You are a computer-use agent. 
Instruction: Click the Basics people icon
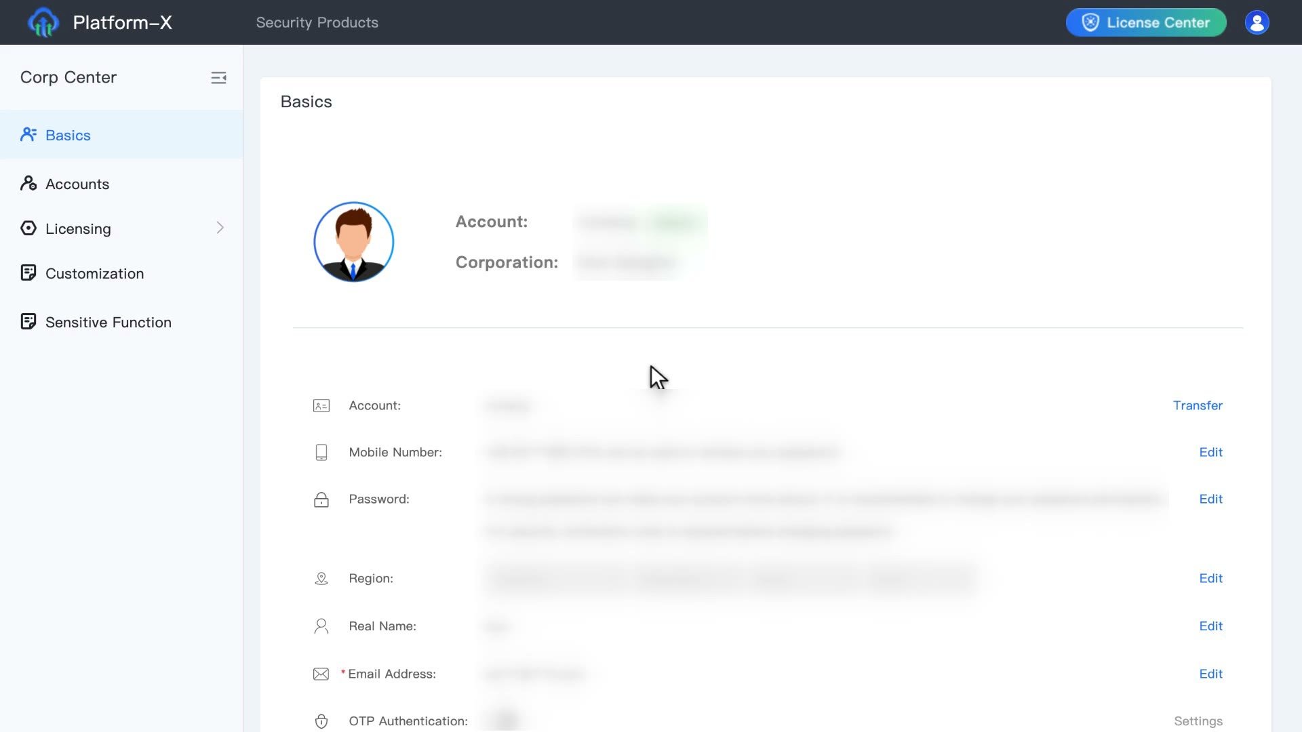click(x=28, y=134)
